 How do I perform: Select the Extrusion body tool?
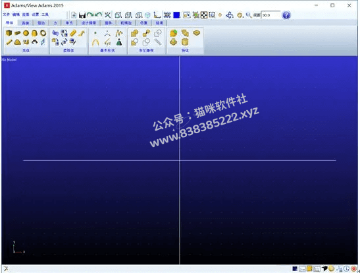click(x=26, y=42)
